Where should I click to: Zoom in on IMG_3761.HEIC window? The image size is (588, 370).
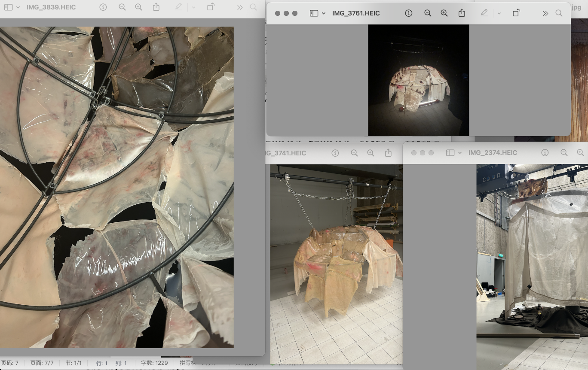coord(444,13)
